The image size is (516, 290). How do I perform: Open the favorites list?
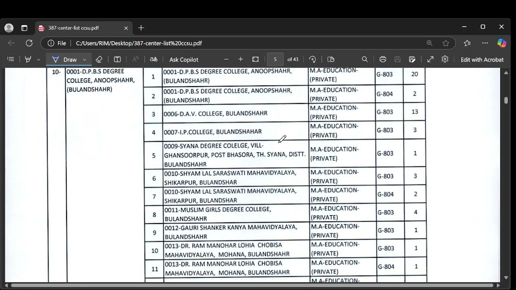tap(467, 43)
